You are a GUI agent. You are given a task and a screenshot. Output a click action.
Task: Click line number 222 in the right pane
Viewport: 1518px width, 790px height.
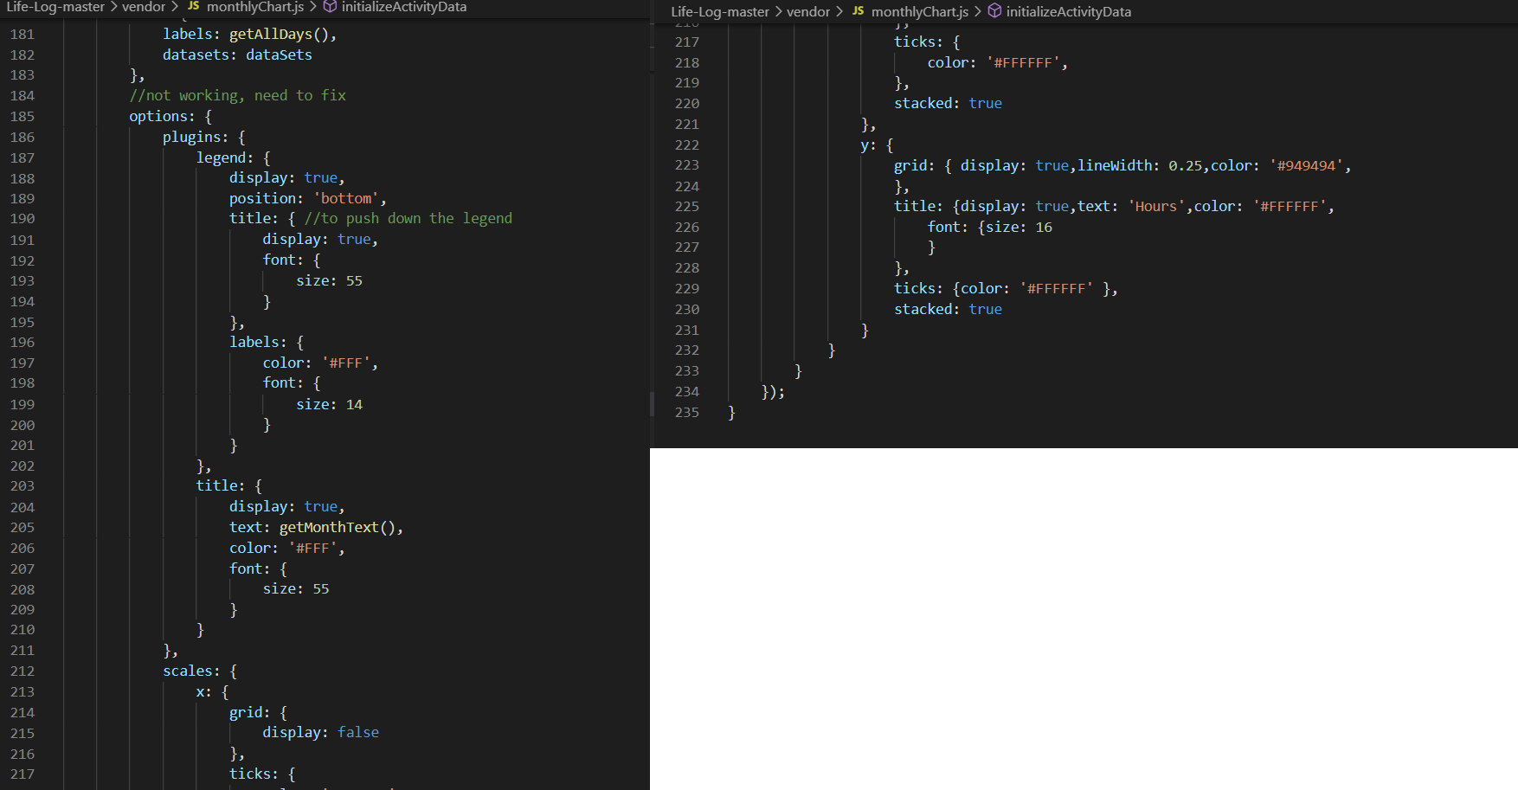point(687,145)
